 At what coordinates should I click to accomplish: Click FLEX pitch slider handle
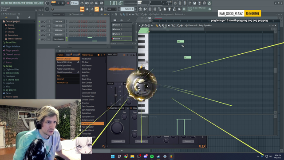(x=115, y=95)
